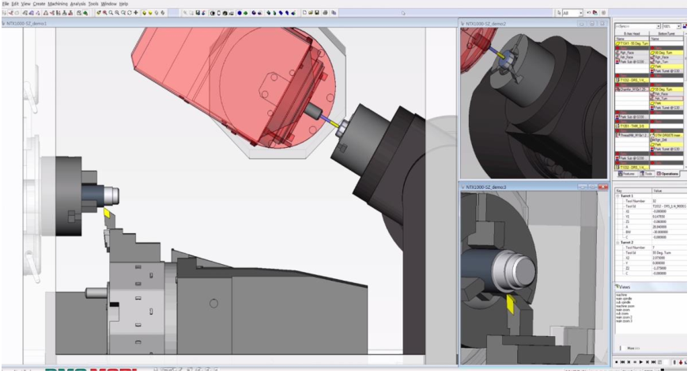Screen dimensions: 691x374
Task: Click the pan (cross arrows) toolbar icon
Action: point(135,13)
